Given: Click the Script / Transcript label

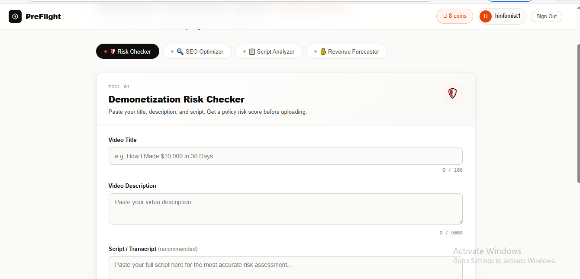Looking at the screenshot, I should click(133, 249).
